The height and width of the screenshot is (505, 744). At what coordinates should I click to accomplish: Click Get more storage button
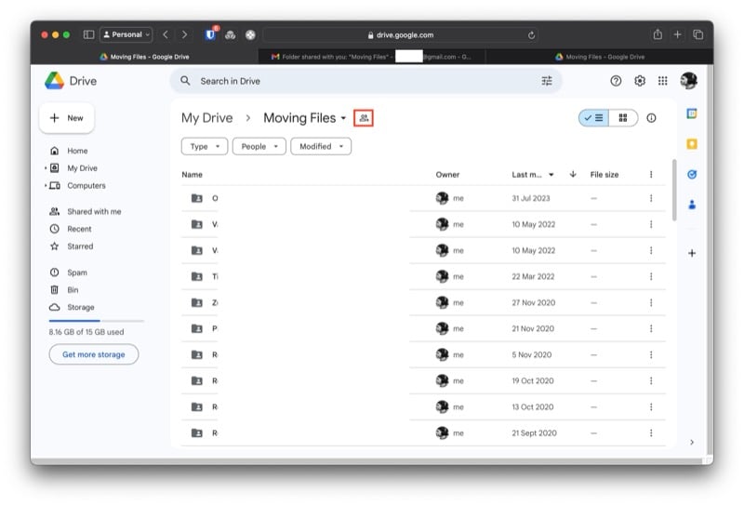click(x=94, y=354)
